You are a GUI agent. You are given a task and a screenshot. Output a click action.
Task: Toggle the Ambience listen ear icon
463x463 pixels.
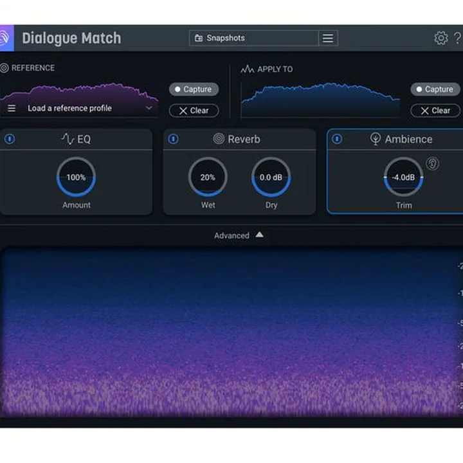[433, 163]
